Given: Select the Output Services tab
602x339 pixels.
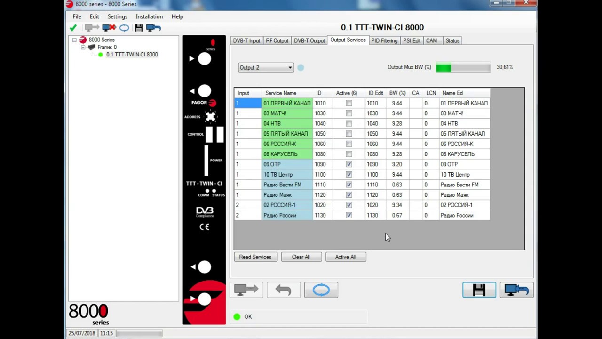Looking at the screenshot, I should tap(348, 40).
